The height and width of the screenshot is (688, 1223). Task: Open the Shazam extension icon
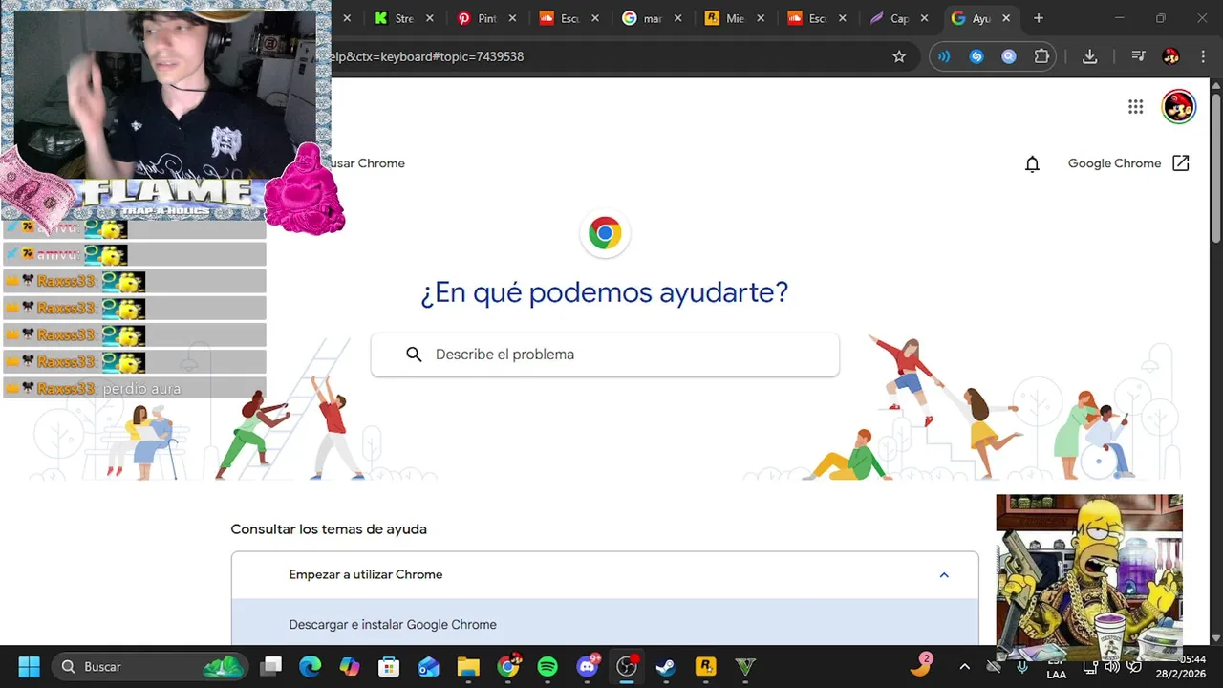click(x=976, y=56)
